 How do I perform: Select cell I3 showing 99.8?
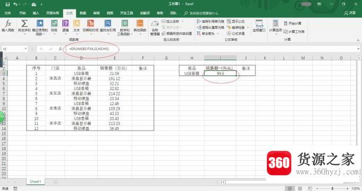coord(220,74)
